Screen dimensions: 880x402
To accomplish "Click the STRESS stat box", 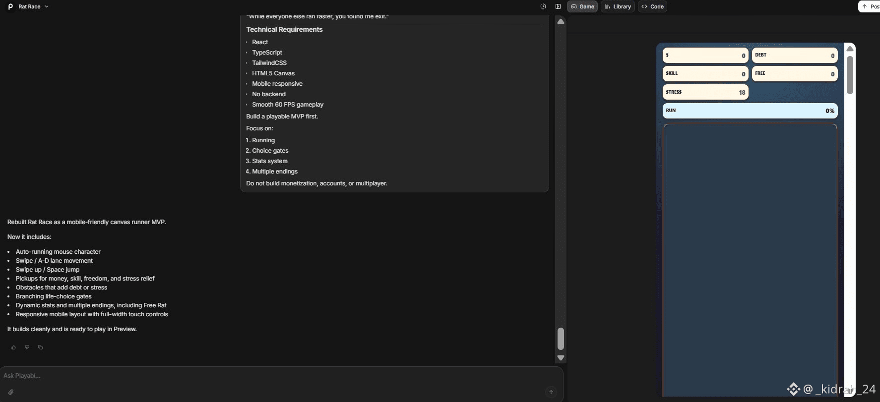I will tap(705, 92).
